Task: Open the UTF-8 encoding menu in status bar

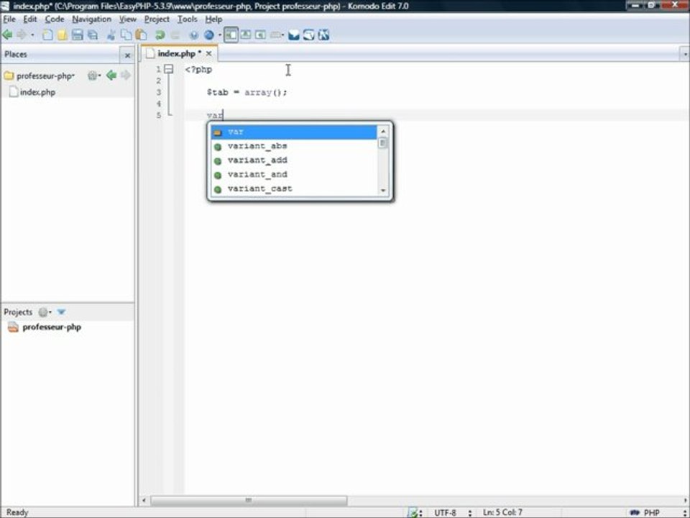Action: click(x=453, y=513)
